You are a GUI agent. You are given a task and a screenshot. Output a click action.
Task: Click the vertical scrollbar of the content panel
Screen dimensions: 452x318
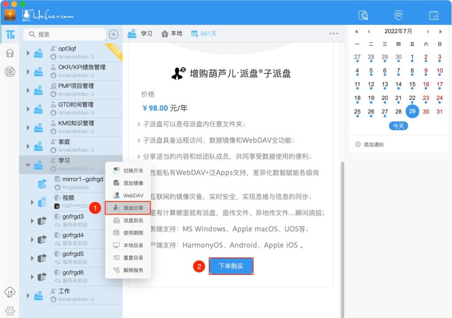click(x=343, y=239)
